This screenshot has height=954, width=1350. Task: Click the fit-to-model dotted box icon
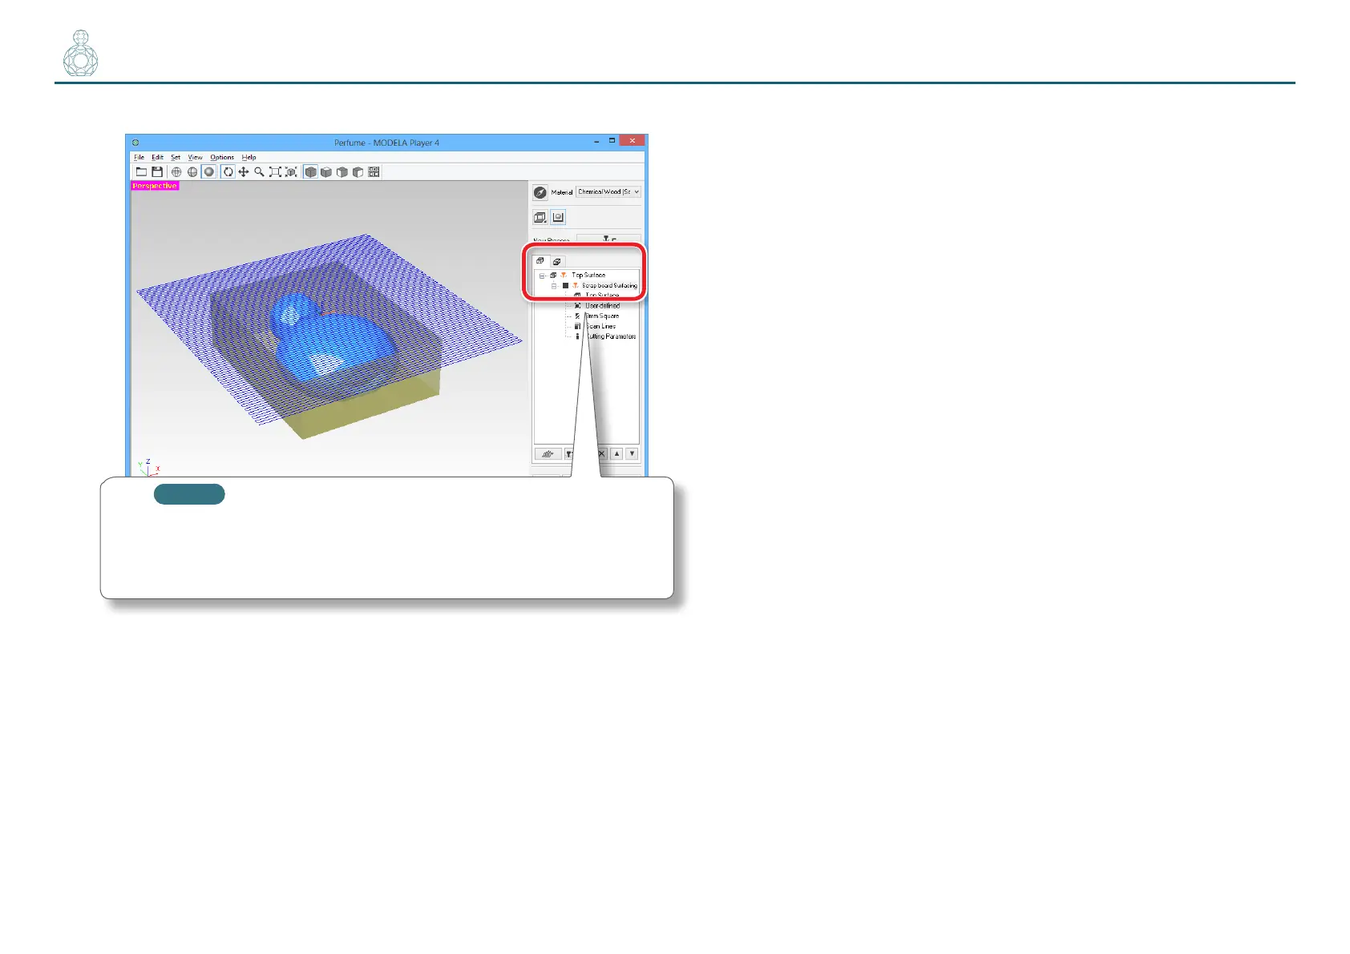tap(291, 171)
